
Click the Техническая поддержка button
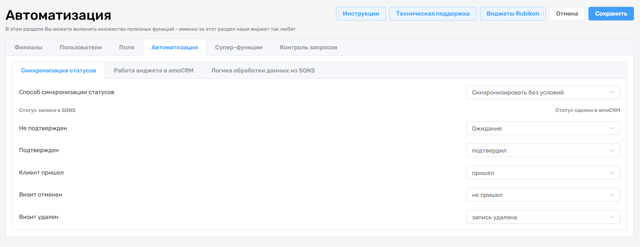[433, 14]
